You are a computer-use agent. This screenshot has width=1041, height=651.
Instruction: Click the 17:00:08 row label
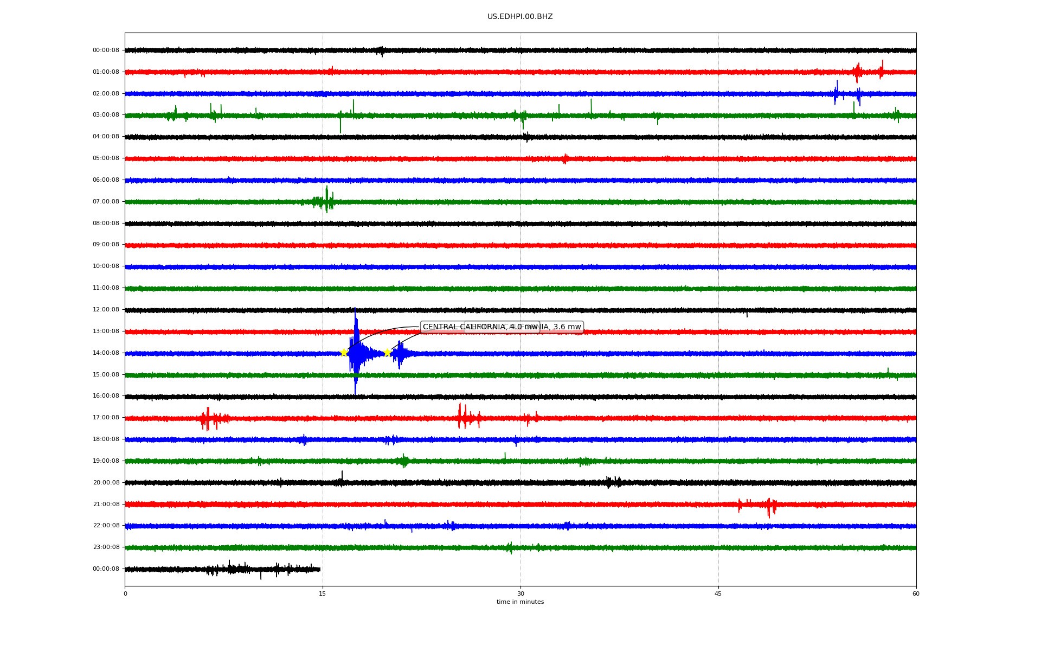tap(106, 418)
